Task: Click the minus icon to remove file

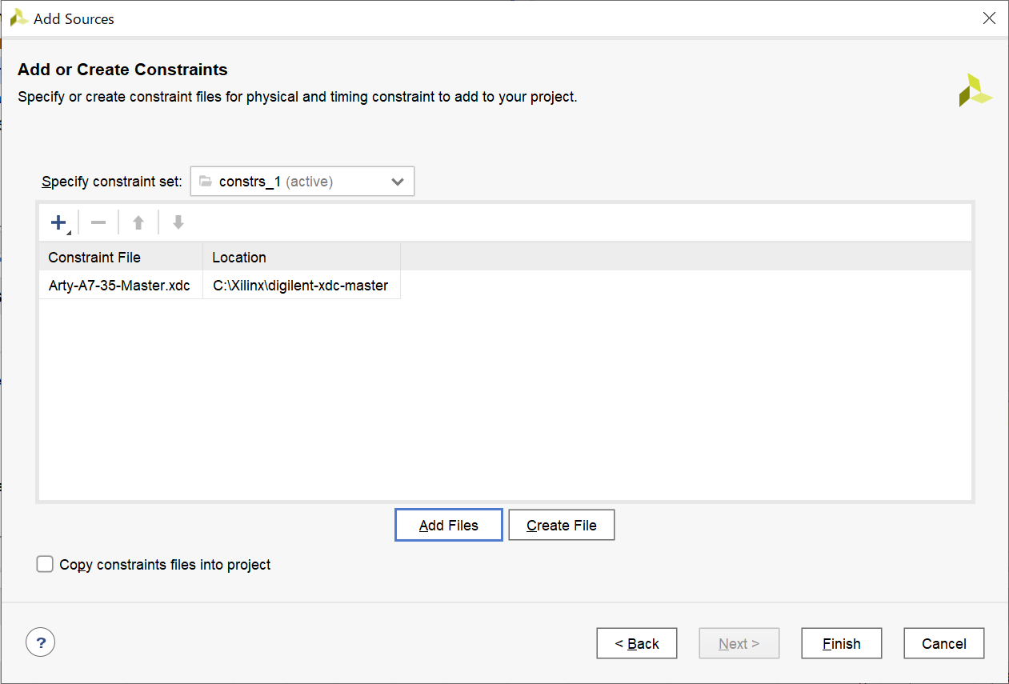Action: [98, 222]
